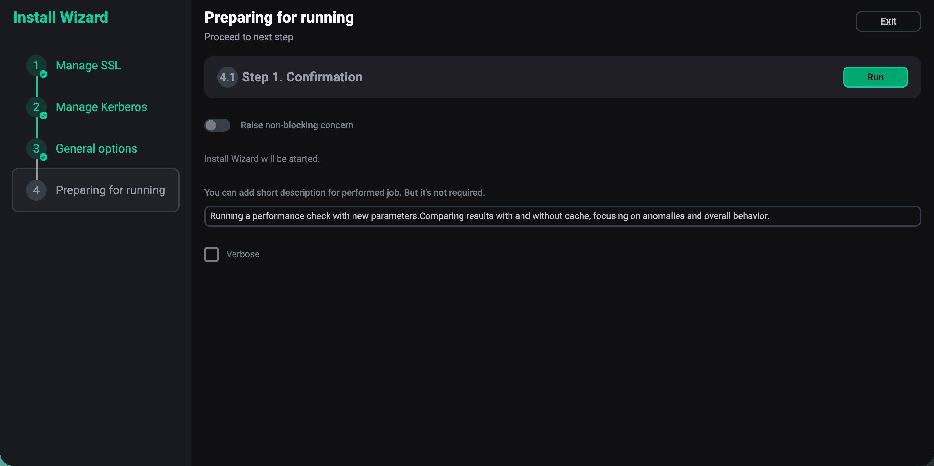Exit the Install Wizard
Image resolution: width=934 pixels, height=466 pixels.
pos(888,21)
